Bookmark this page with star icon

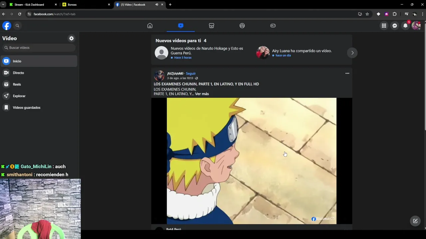[x=367, y=14]
